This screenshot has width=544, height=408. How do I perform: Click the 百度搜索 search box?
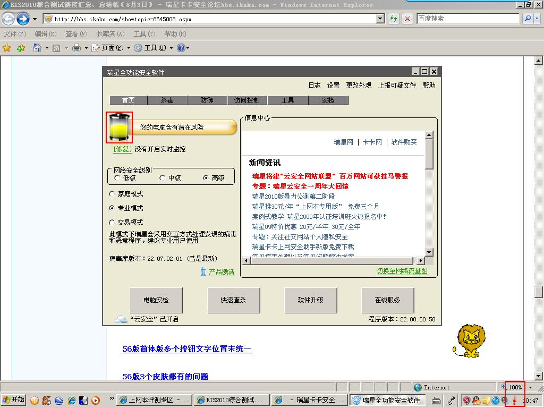468,19
